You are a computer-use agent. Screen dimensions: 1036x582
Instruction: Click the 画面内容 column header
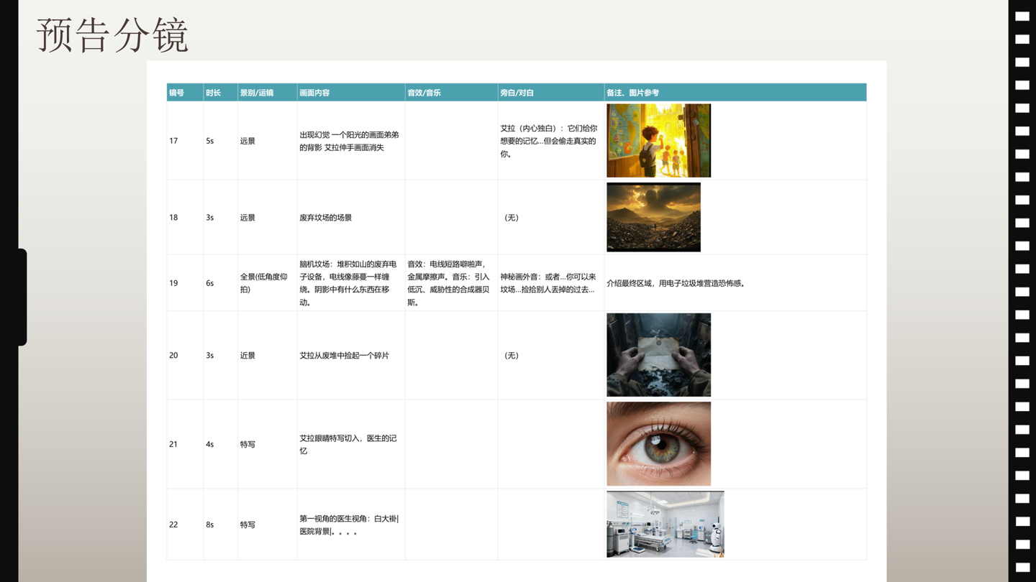tap(351, 93)
